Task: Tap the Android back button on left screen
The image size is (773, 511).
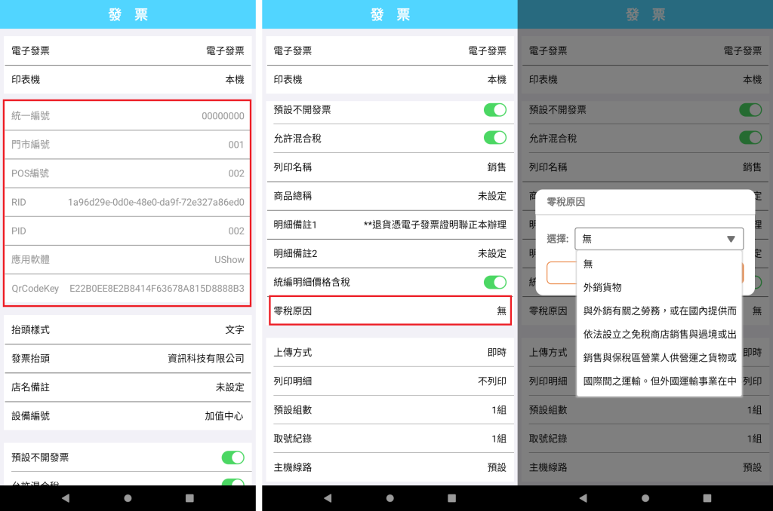Action: pyautogui.click(x=66, y=498)
